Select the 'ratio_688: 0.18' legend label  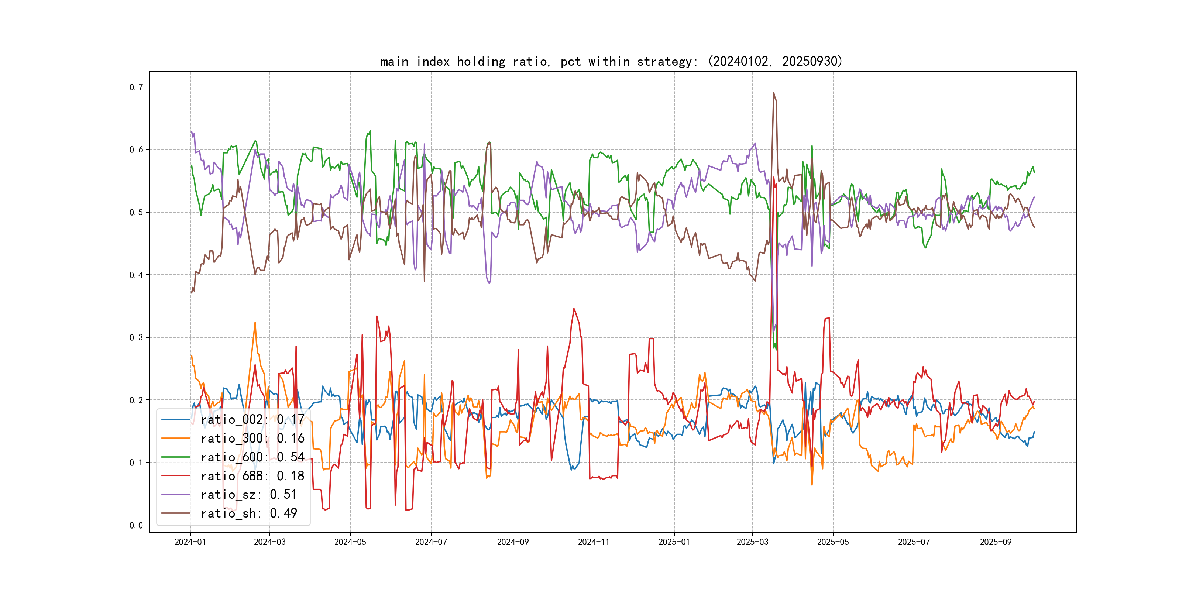tap(252, 476)
